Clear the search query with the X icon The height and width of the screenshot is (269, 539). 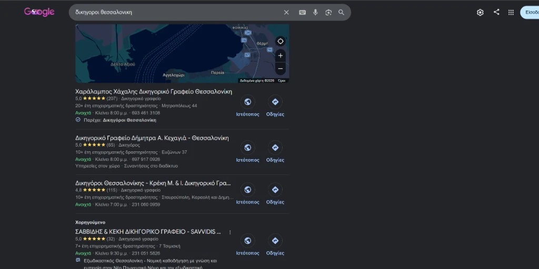tap(286, 13)
